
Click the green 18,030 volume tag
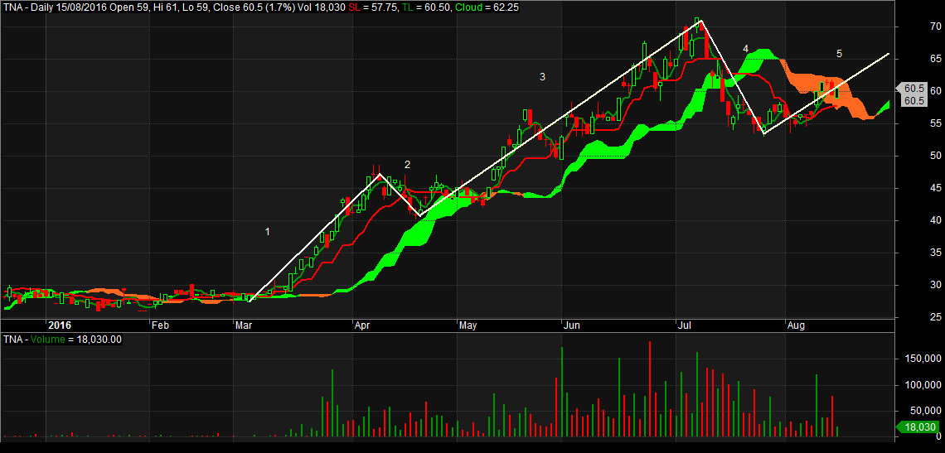point(917,427)
